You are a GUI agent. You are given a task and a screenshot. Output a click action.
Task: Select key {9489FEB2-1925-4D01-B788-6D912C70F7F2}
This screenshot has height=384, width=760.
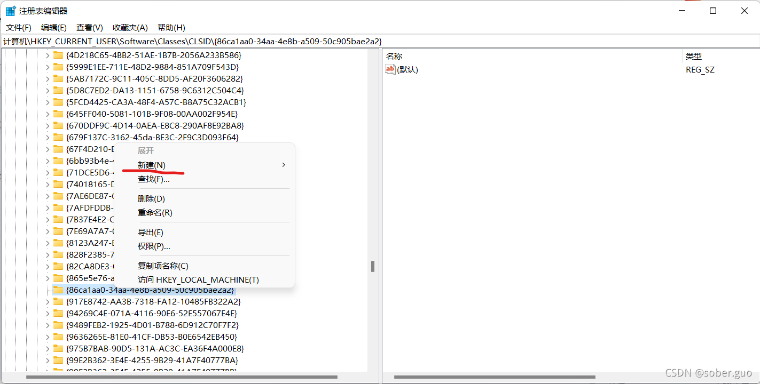[x=152, y=325]
